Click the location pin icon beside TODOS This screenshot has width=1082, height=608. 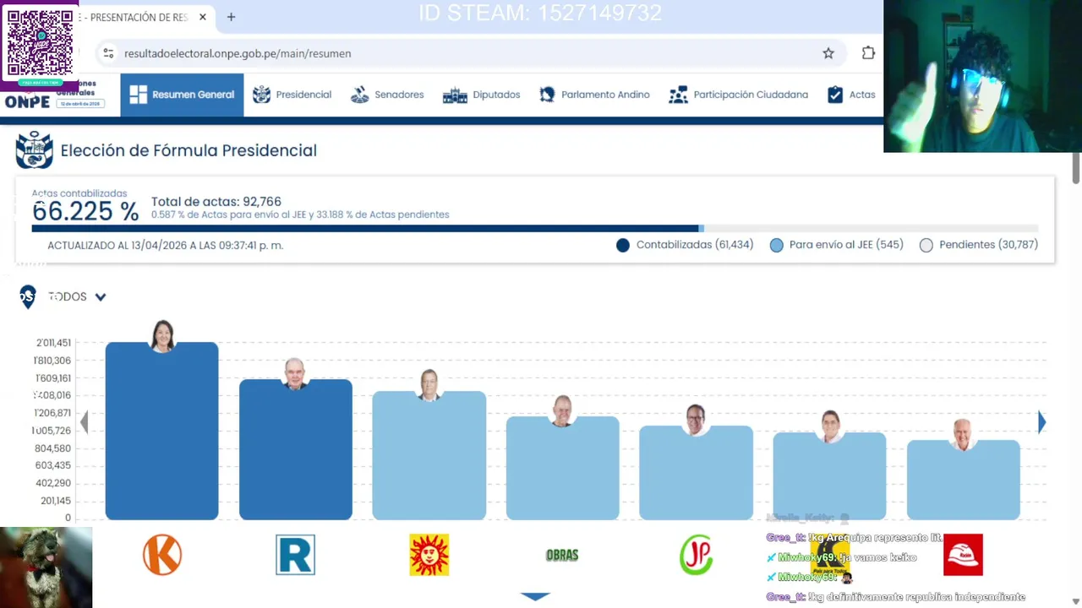[x=28, y=296]
